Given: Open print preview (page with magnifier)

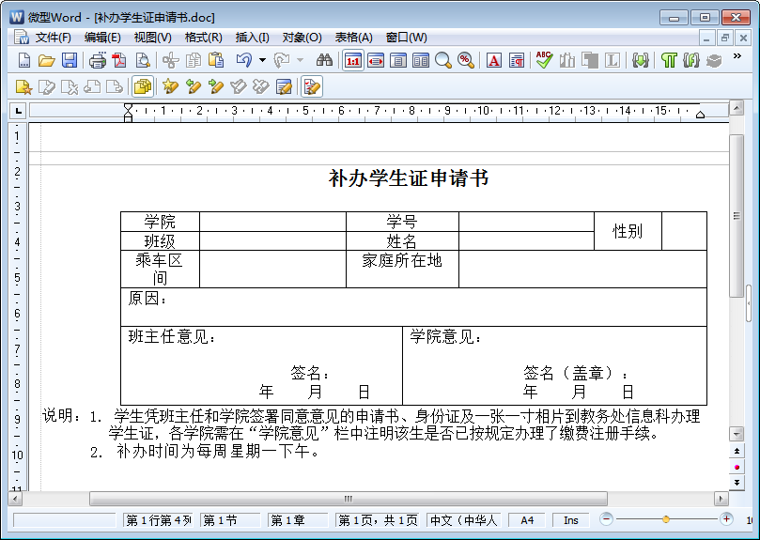Looking at the screenshot, I should tap(143, 61).
